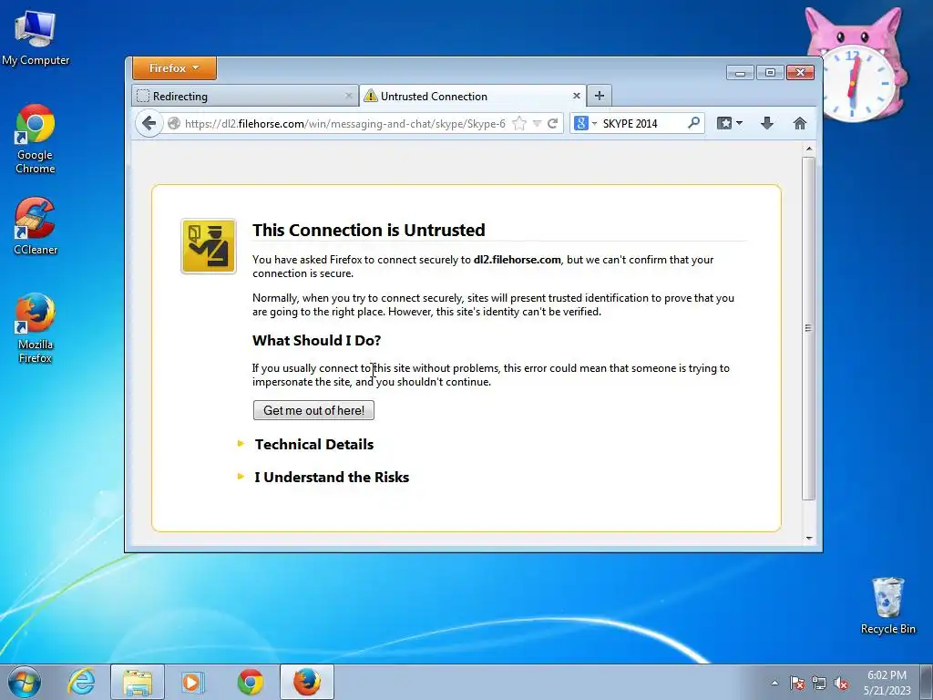This screenshot has width=933, height=700.
Task: Click the muted volume tray icon
Action: pos(841,683)
